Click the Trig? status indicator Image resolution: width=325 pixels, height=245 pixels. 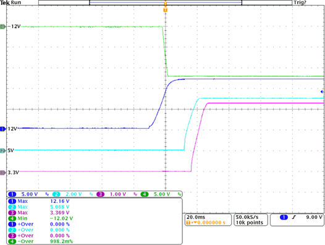click(x=300, y=2)
